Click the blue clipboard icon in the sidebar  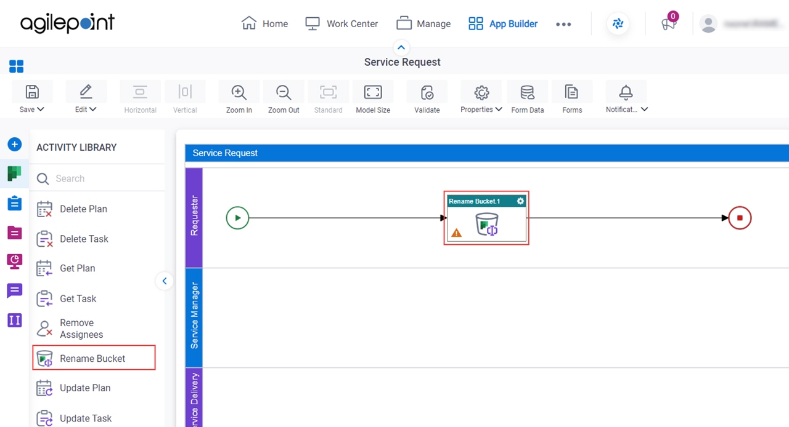(x=15, y=203)
